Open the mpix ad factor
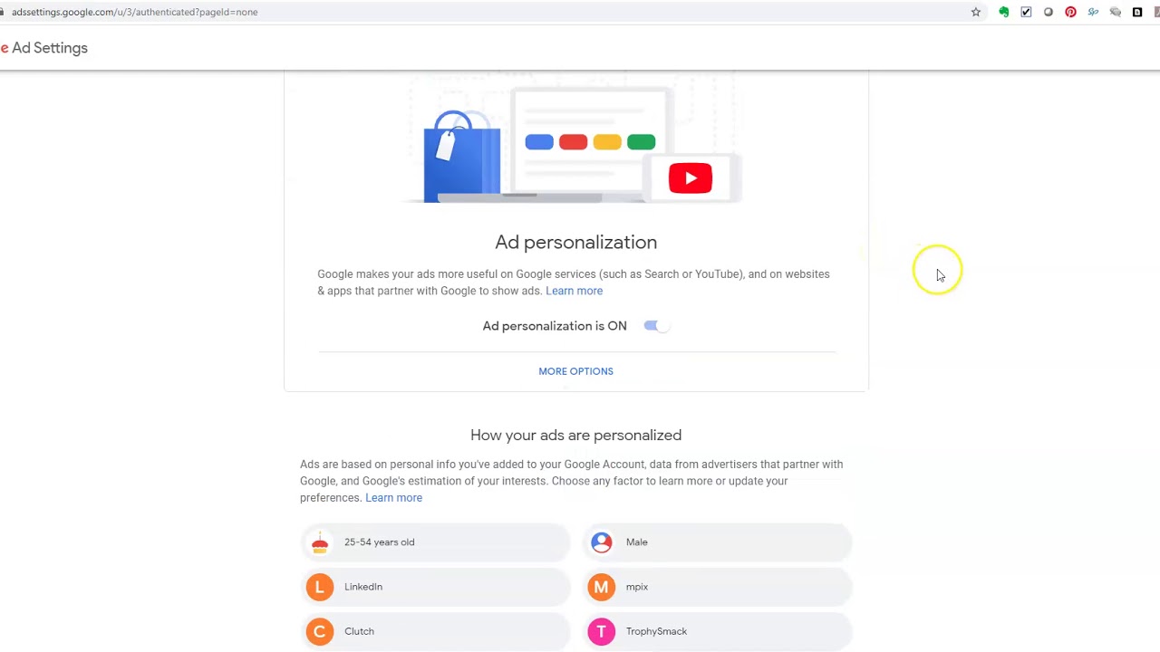 717,587
